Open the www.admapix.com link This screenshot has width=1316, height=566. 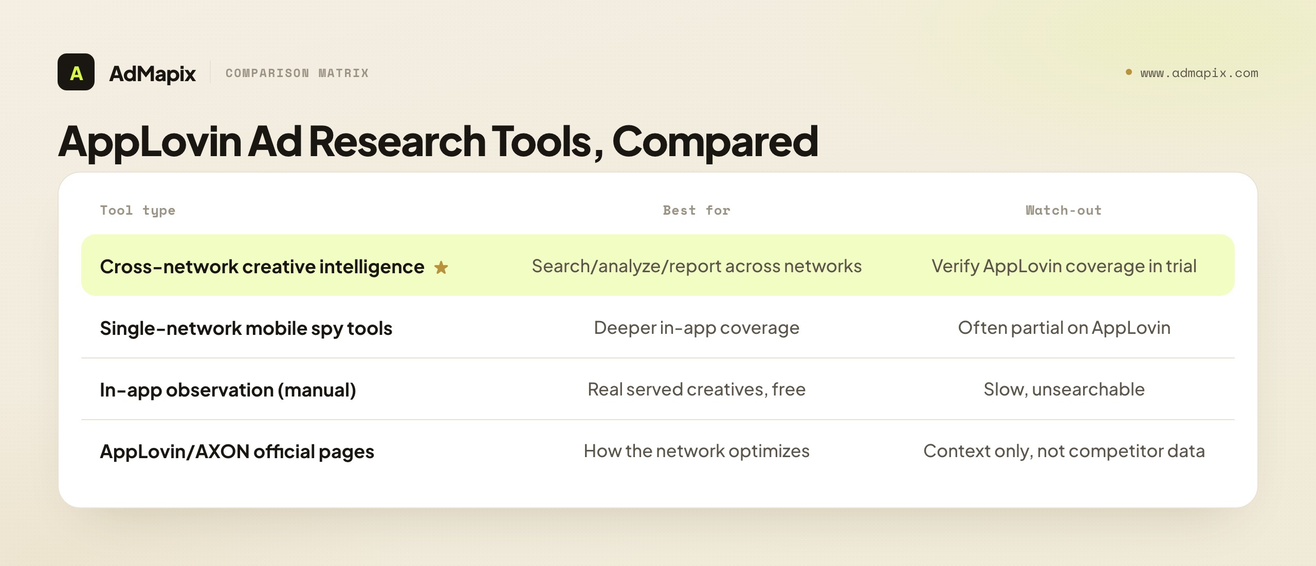[x=1199, y=73]
